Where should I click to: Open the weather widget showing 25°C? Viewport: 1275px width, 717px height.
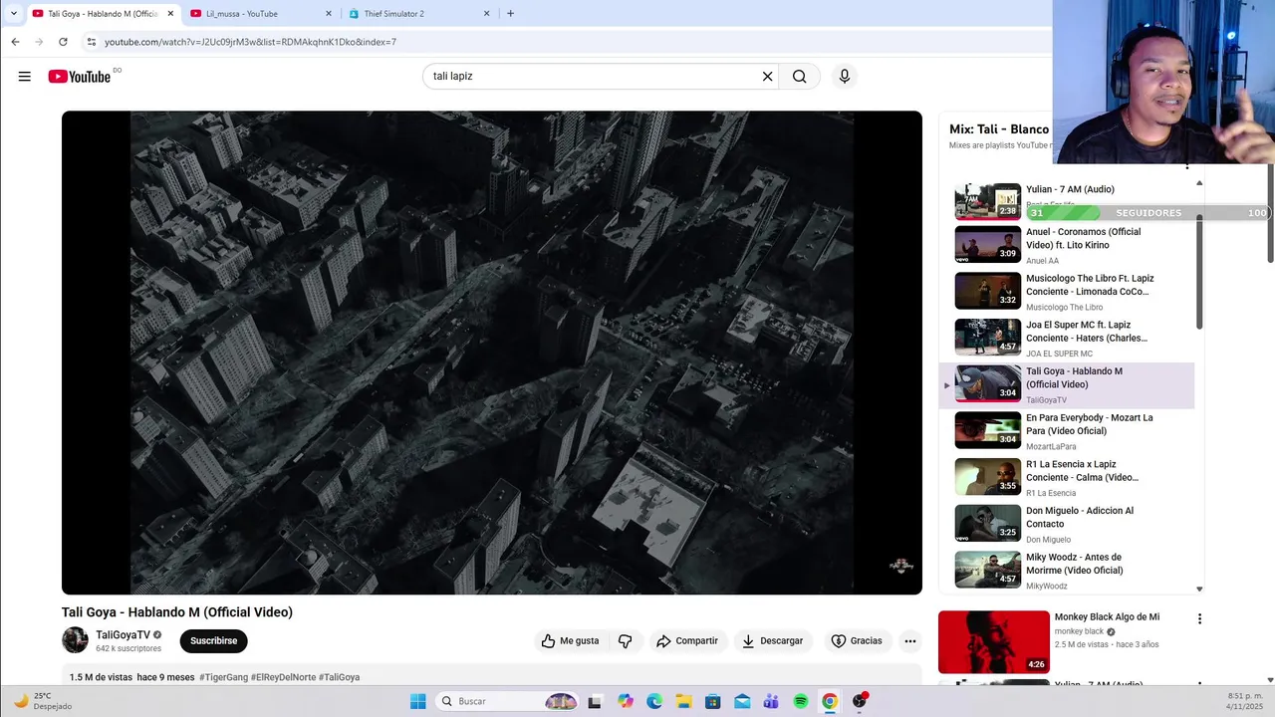(42, 701)
